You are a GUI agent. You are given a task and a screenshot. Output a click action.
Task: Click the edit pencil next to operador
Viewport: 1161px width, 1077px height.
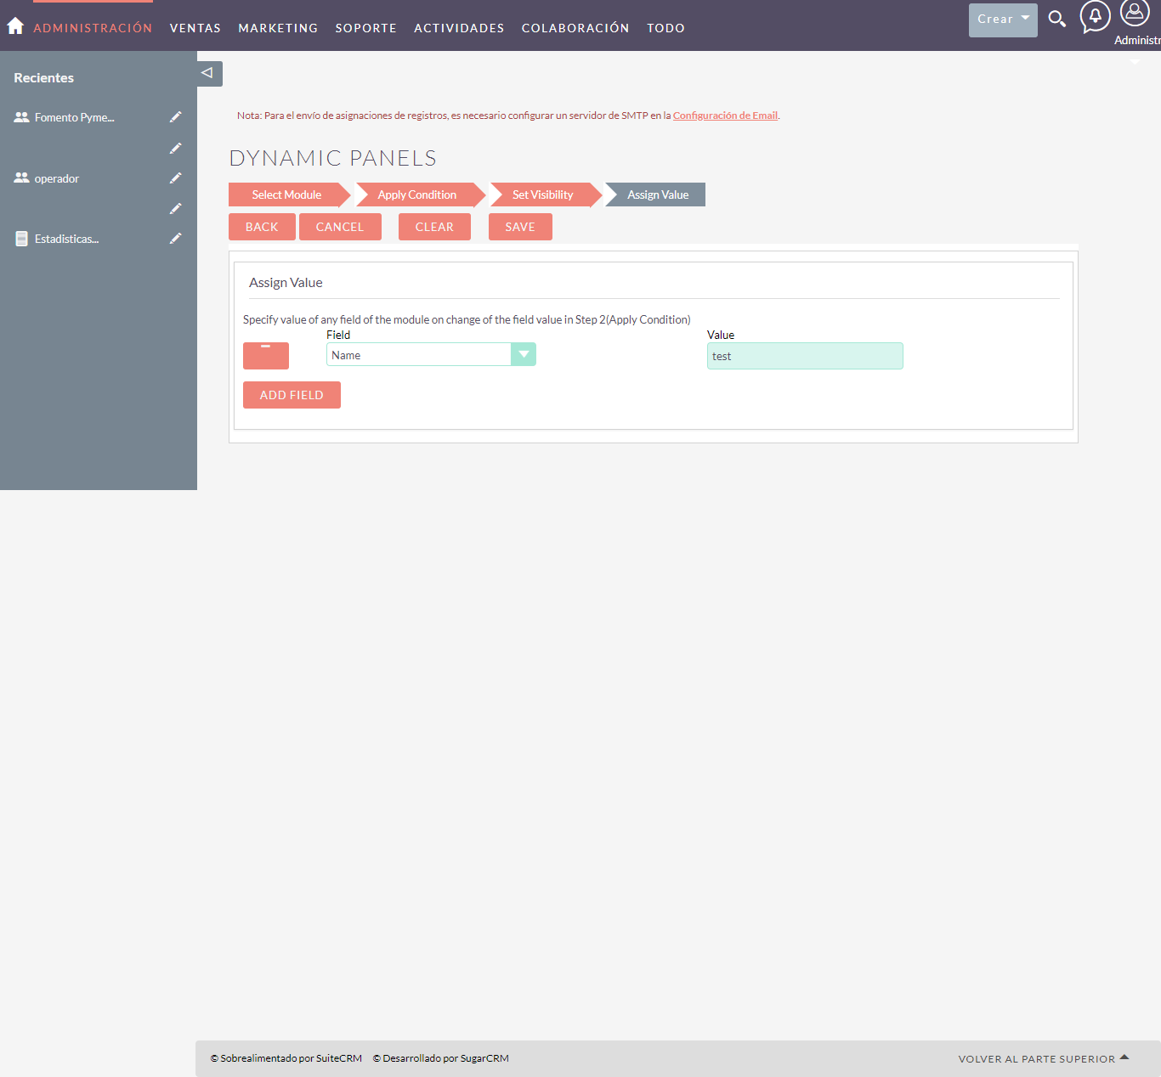[175, 178]
